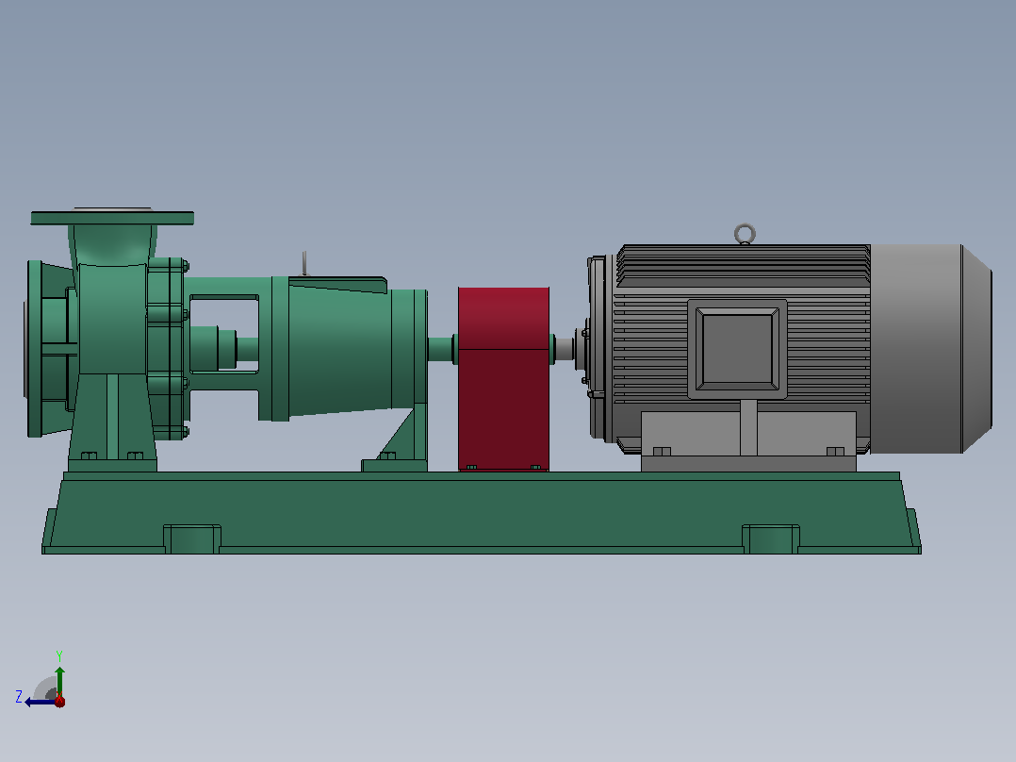Viewport: 1016px width, 762px height.
Task: Click the green Y axis arrow on triad
Action: pyautogui.click(x=59, y=680)
